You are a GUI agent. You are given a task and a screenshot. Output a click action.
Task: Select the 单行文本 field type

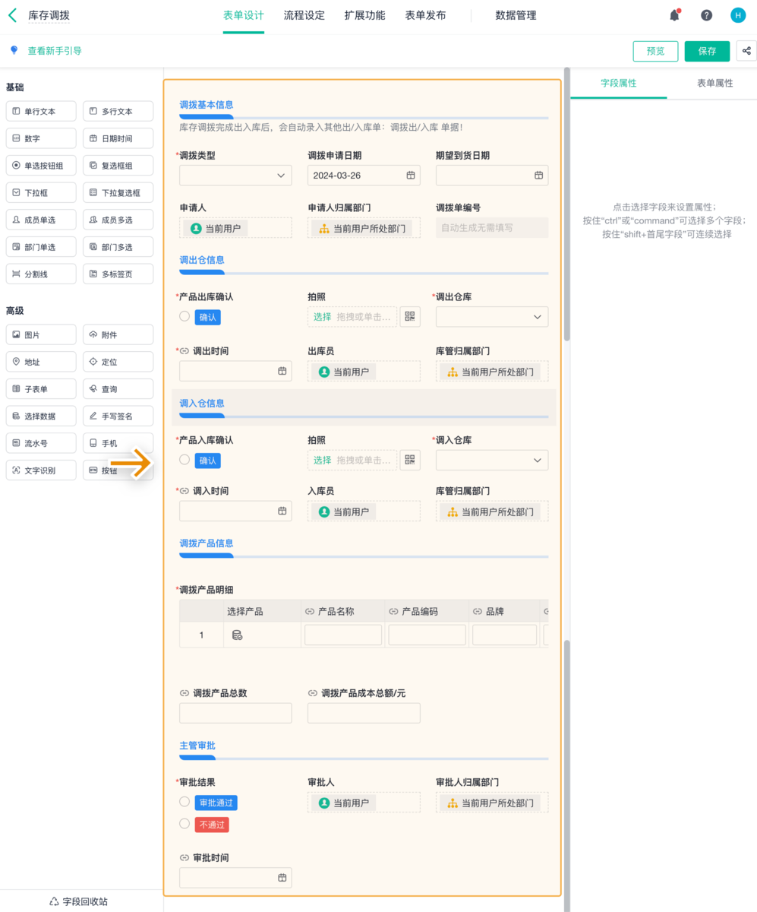click(x=40, y=110)
